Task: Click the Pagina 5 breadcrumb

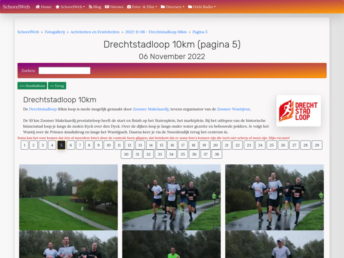Action: tap(200, 32)
